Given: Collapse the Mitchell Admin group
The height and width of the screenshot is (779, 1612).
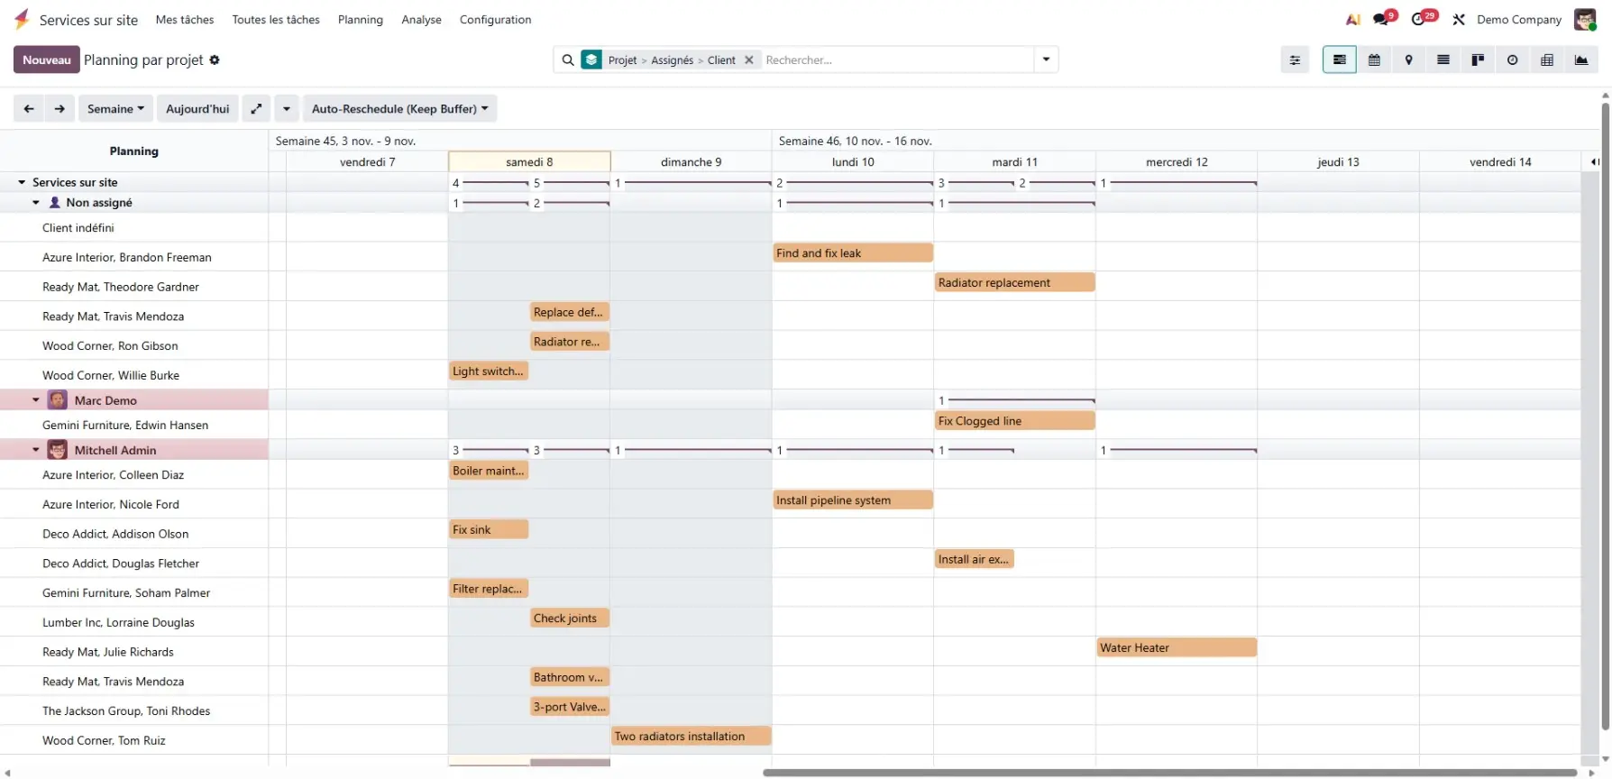Looking at the screenshot, I should point(36,450).
